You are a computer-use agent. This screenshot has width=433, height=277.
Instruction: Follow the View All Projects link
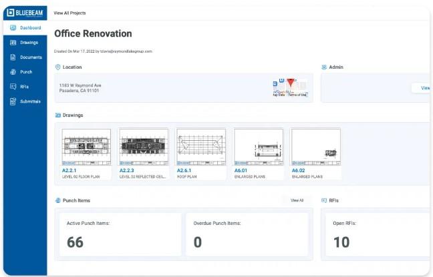coord(69,13)
